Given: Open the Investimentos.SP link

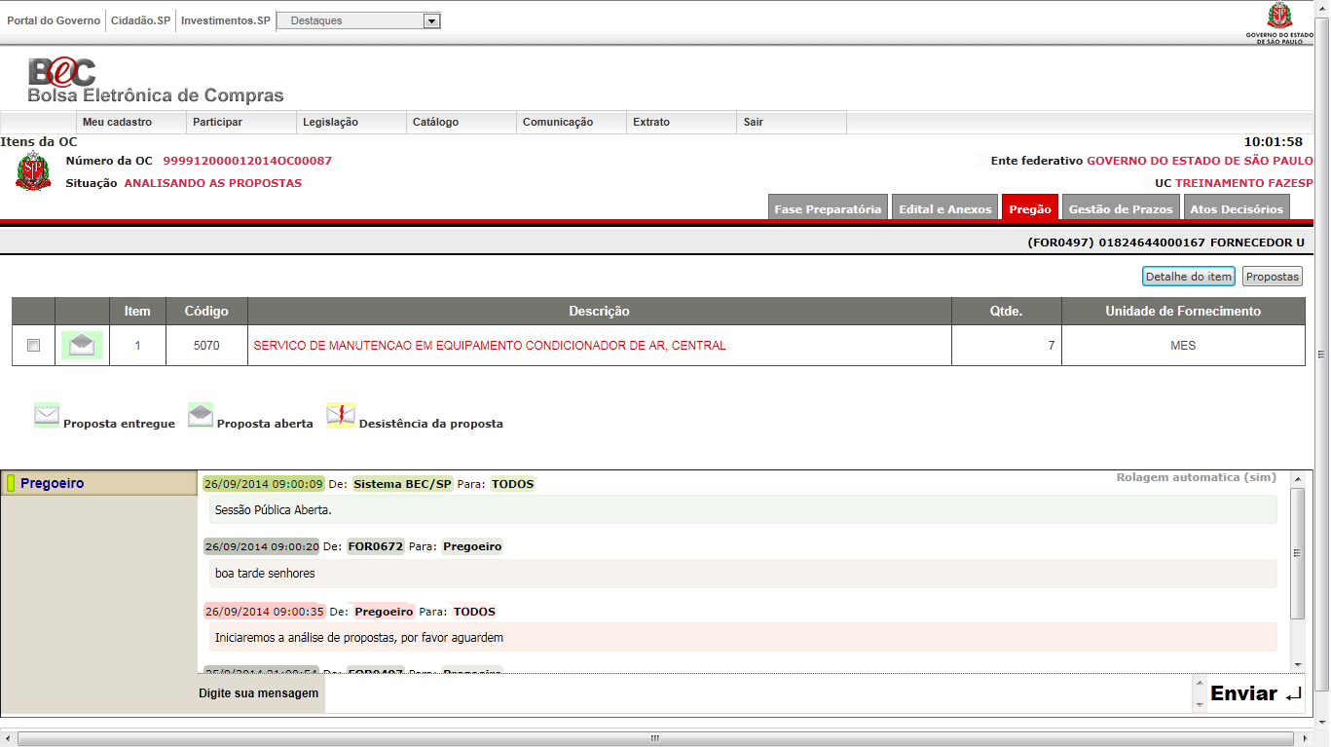Looking at the screenshot, I should click(226, 20).
